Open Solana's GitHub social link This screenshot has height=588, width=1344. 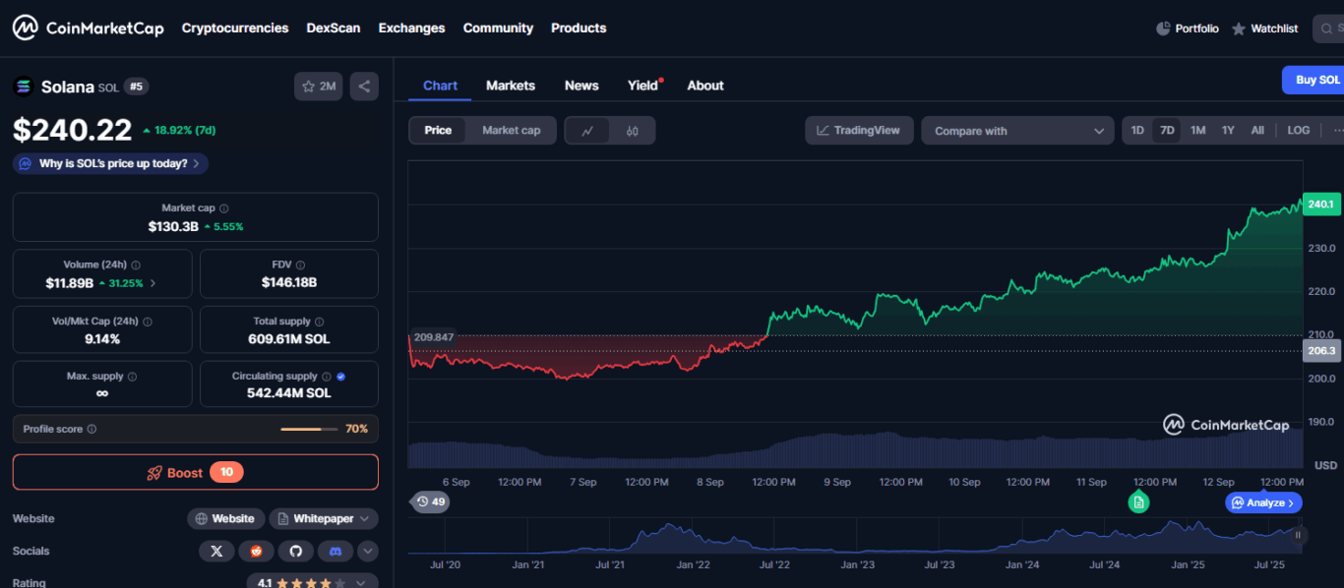295,551
